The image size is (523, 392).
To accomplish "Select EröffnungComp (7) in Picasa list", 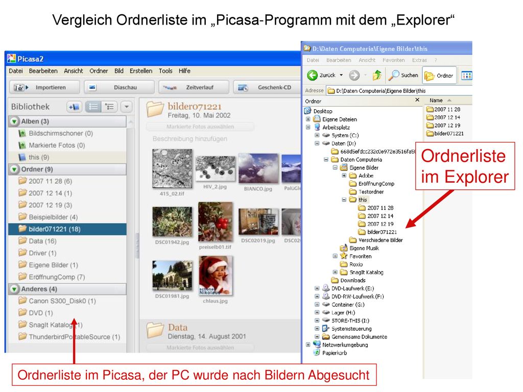I will point(67,277).
